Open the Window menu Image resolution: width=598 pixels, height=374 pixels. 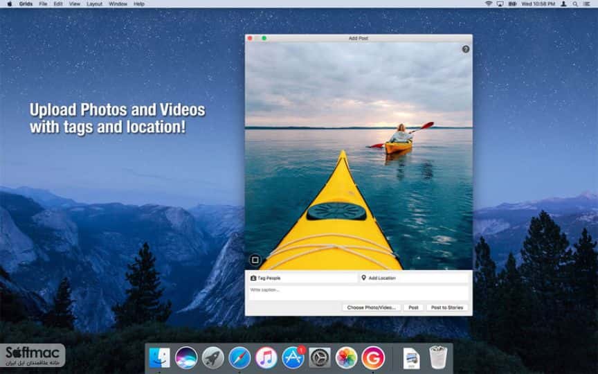click(118, 4)
